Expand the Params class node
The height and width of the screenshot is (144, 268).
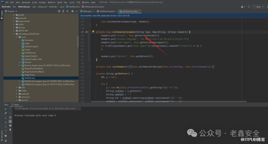pyautogui.click(x=20, y=62)
